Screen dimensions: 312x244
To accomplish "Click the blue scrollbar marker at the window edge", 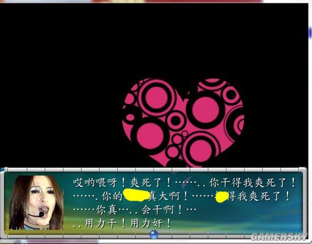I will (x=311, y=33).
